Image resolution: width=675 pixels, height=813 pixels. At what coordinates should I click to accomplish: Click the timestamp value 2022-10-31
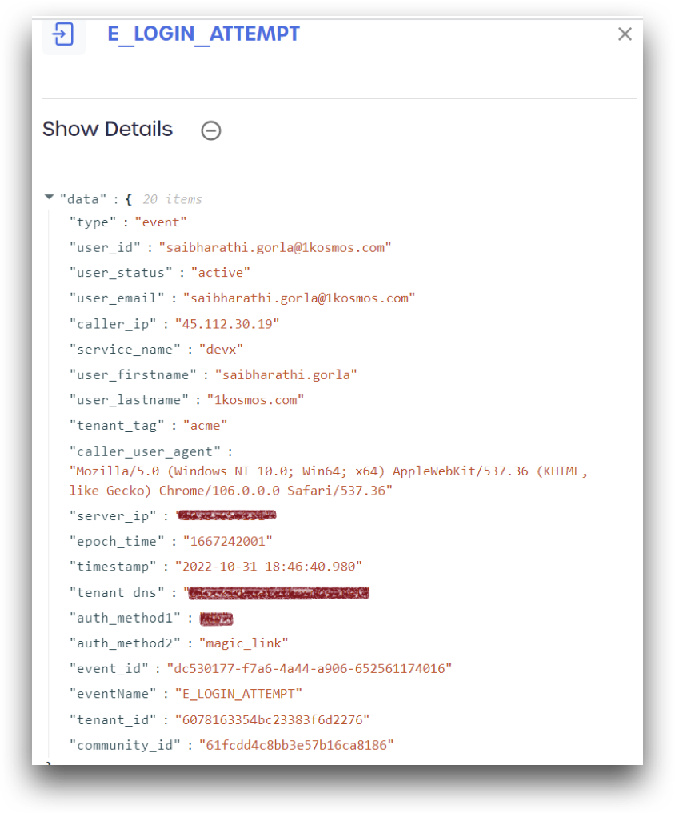(268, 567)
